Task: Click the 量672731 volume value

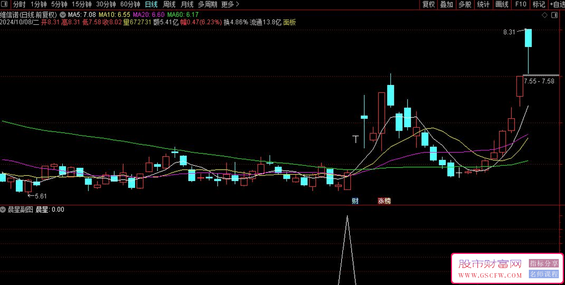Action: (137, 23)
